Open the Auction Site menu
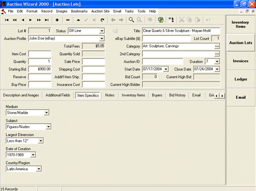 tap(100, 11)
